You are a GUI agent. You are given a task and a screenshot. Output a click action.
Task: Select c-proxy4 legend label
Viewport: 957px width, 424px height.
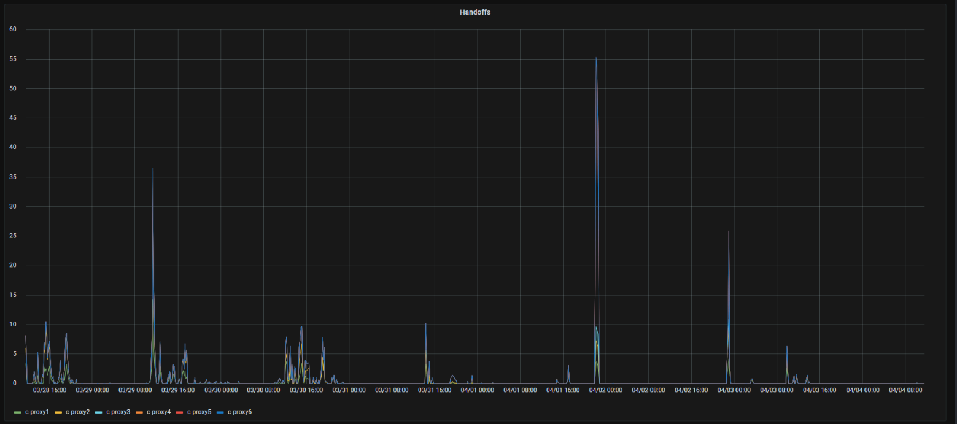click(158, 412)
